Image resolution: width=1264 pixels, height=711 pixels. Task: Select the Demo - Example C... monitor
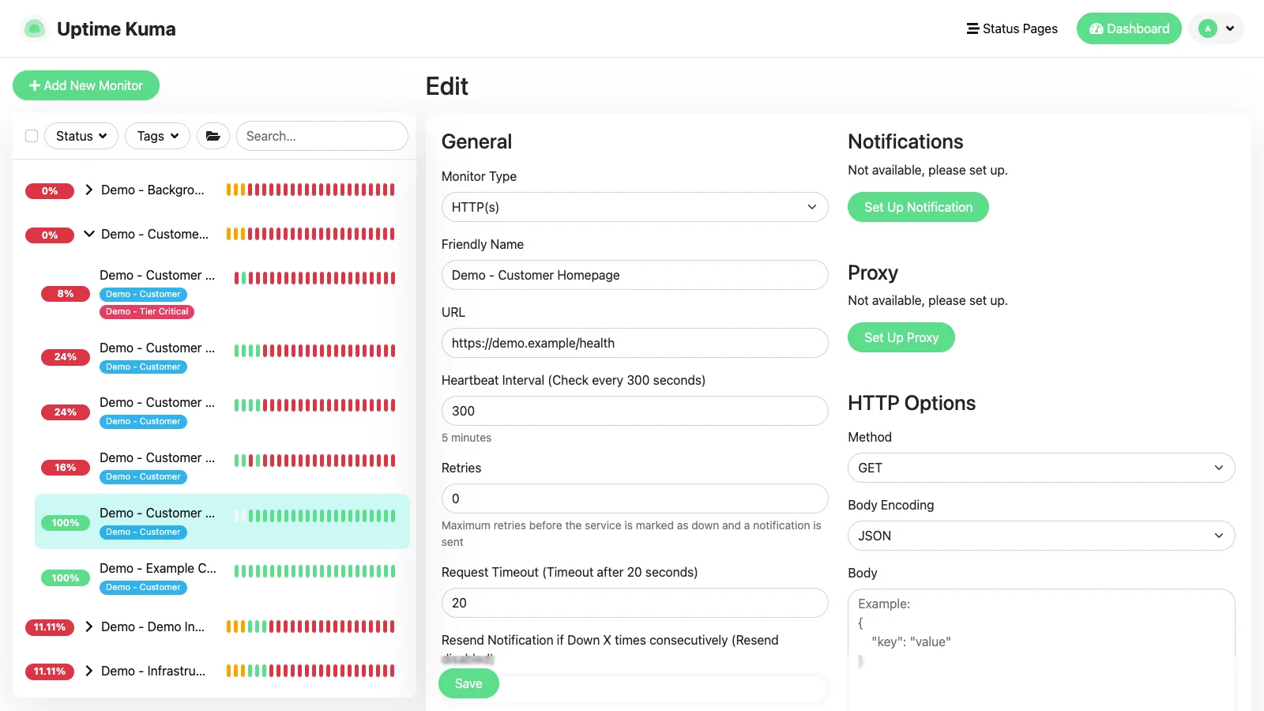222,577
